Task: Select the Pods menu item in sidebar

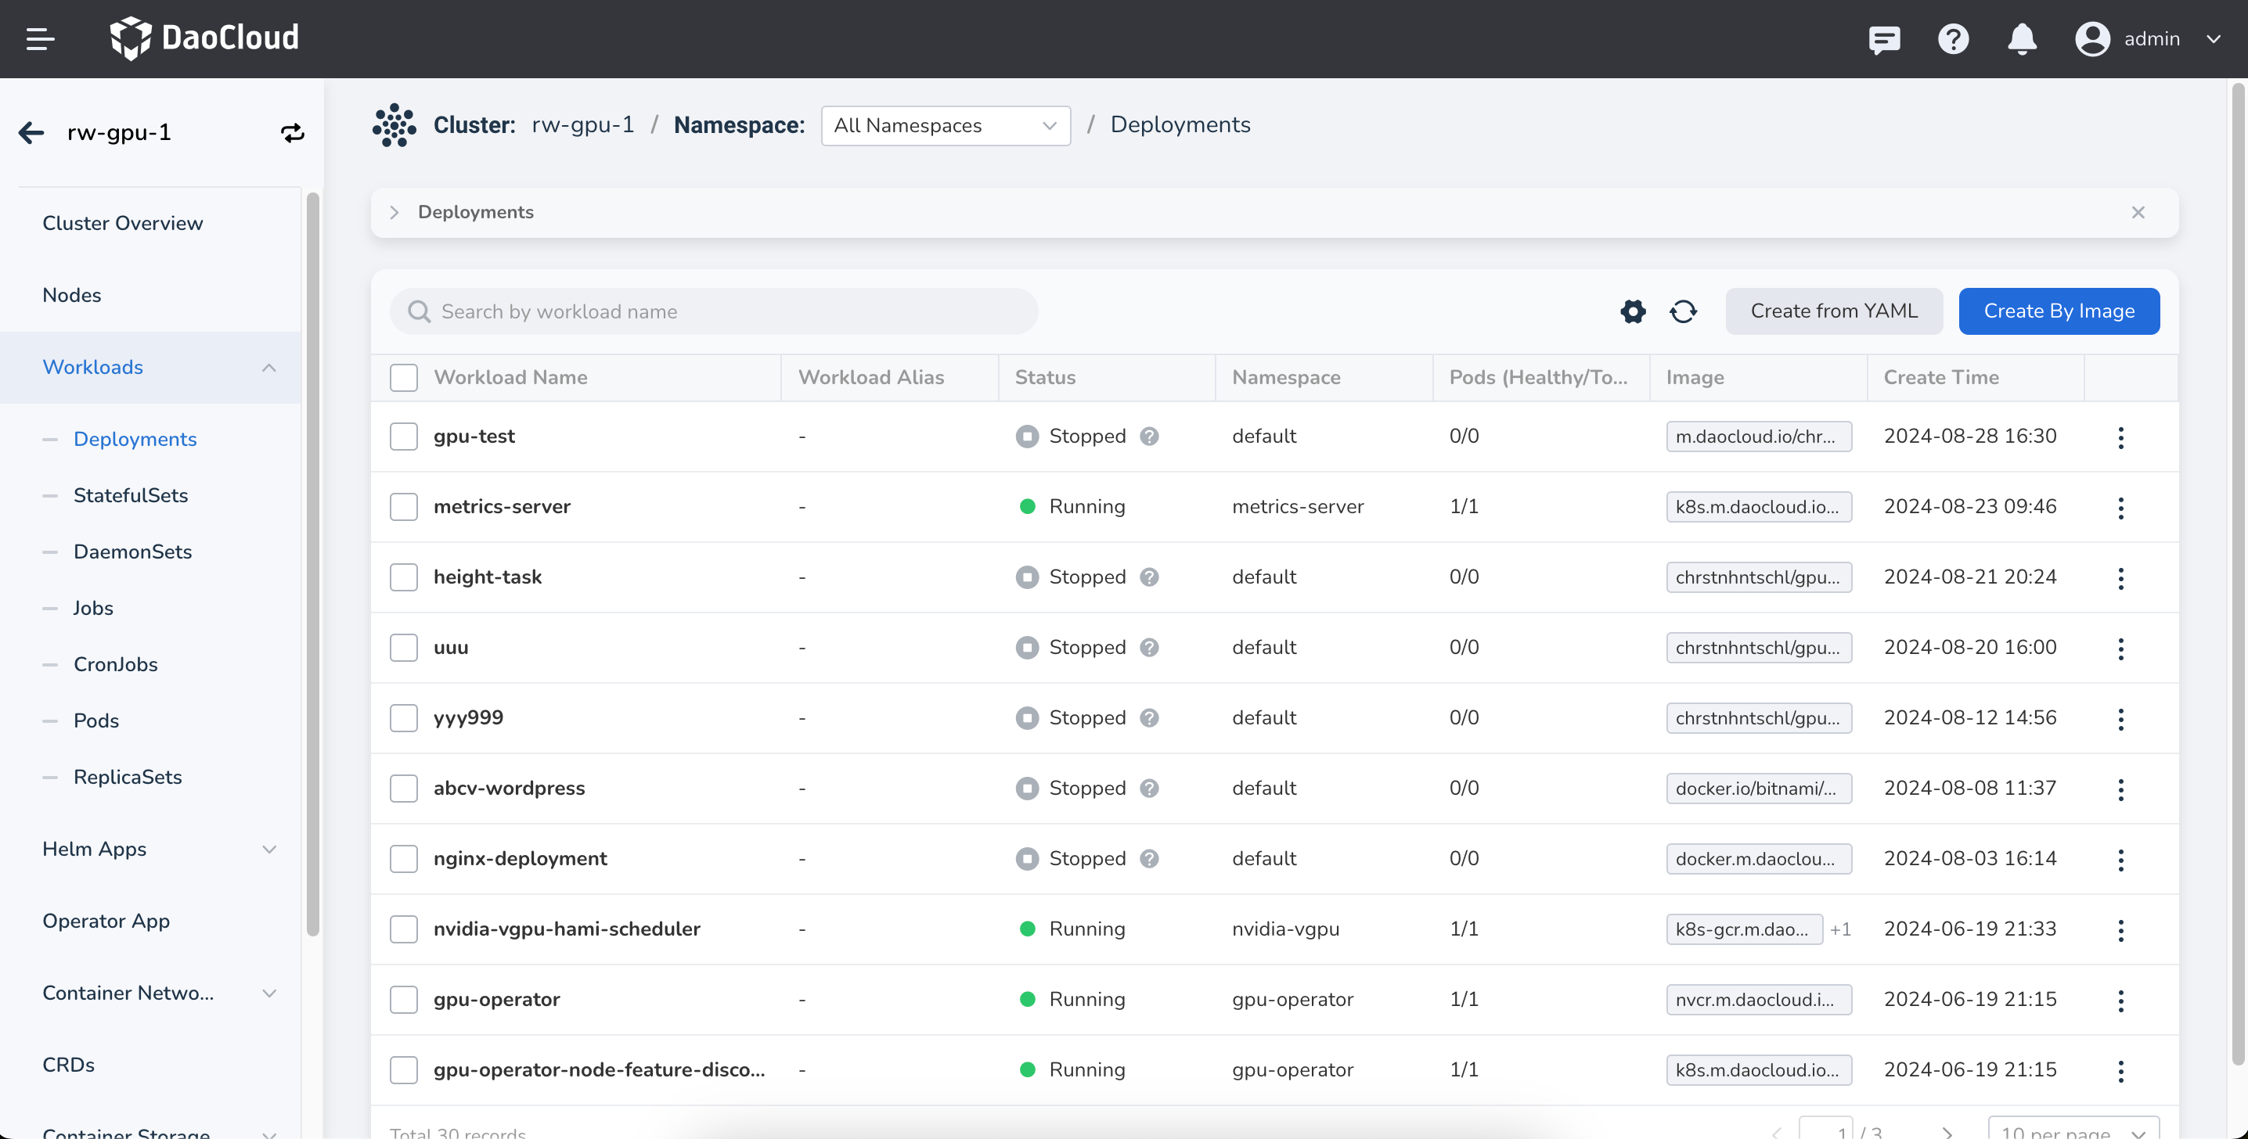Action: [96, 720]
